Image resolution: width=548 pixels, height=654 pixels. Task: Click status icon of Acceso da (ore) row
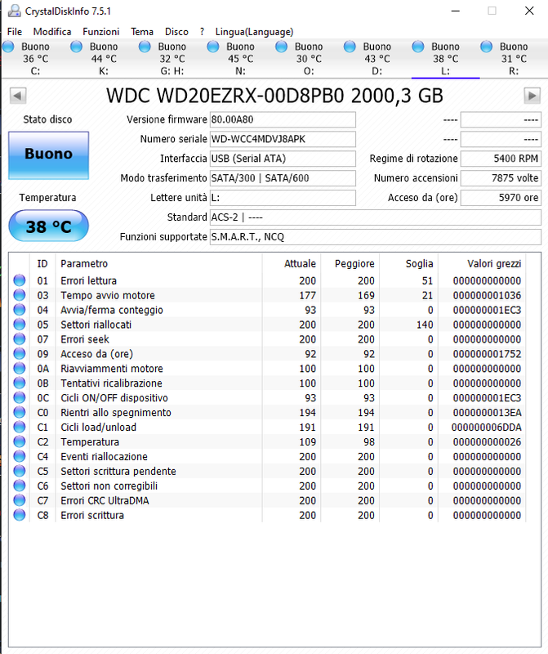pos(19,354)
